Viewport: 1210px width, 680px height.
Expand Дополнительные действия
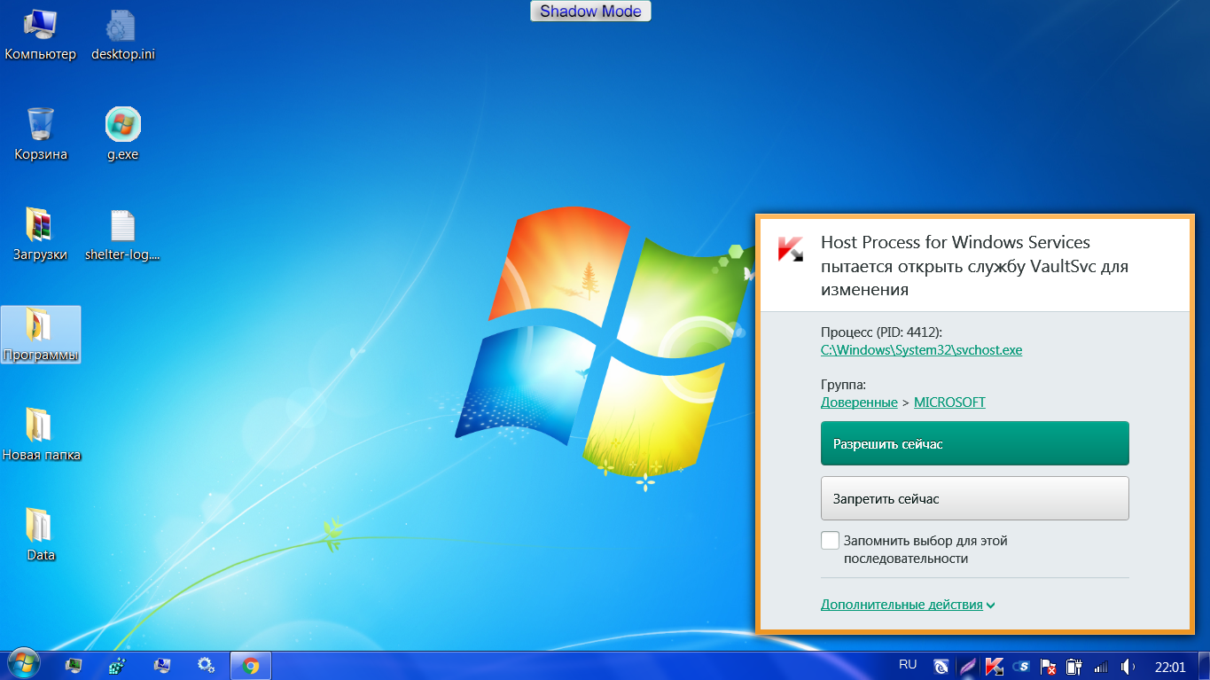(908, 605)
